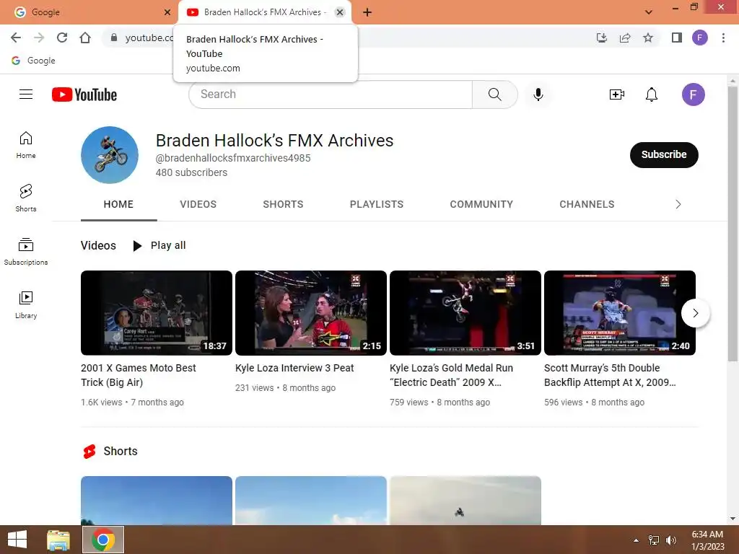
Task: Click the Videos section heading
Action: tap(98, 245)
